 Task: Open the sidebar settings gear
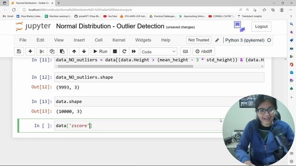coord(291,161)
